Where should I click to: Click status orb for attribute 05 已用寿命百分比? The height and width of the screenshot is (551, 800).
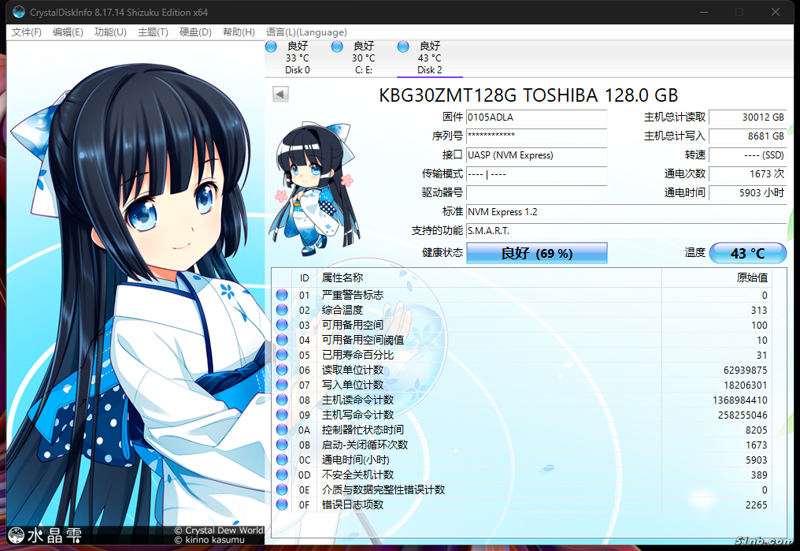tap(282, 355)
